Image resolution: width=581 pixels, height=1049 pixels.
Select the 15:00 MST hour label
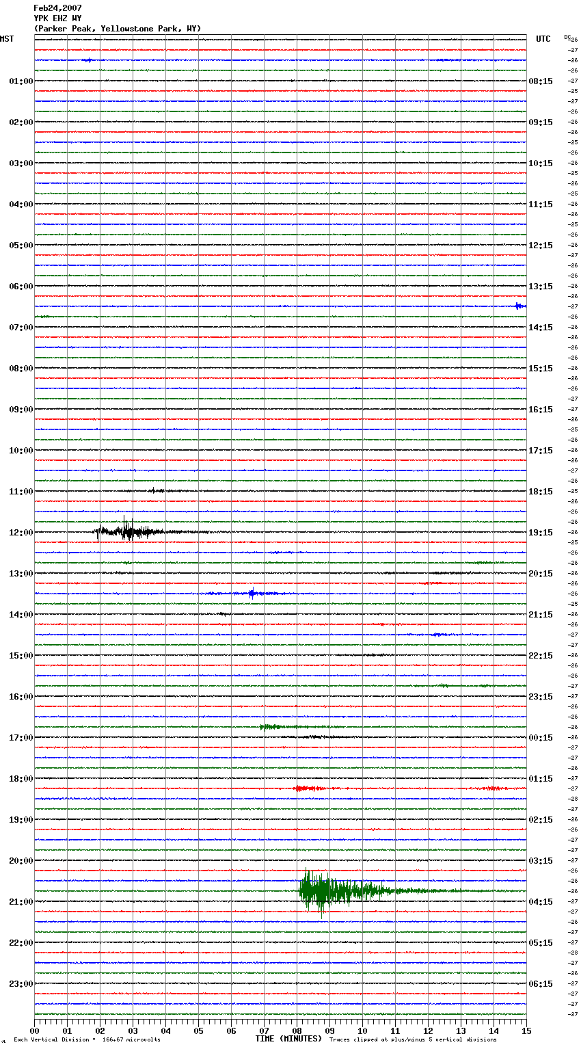click(x=21, y=656)
